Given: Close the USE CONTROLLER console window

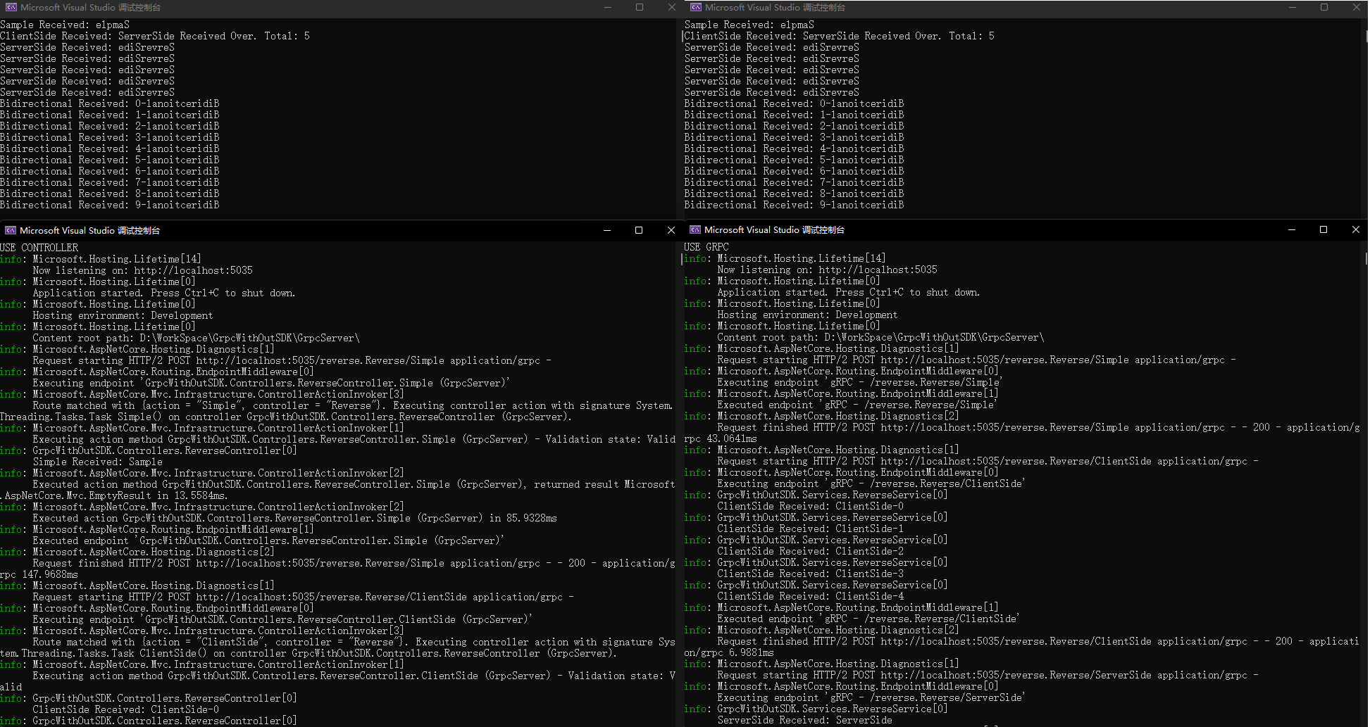Looking at the screenshot, I should [671, 230].
